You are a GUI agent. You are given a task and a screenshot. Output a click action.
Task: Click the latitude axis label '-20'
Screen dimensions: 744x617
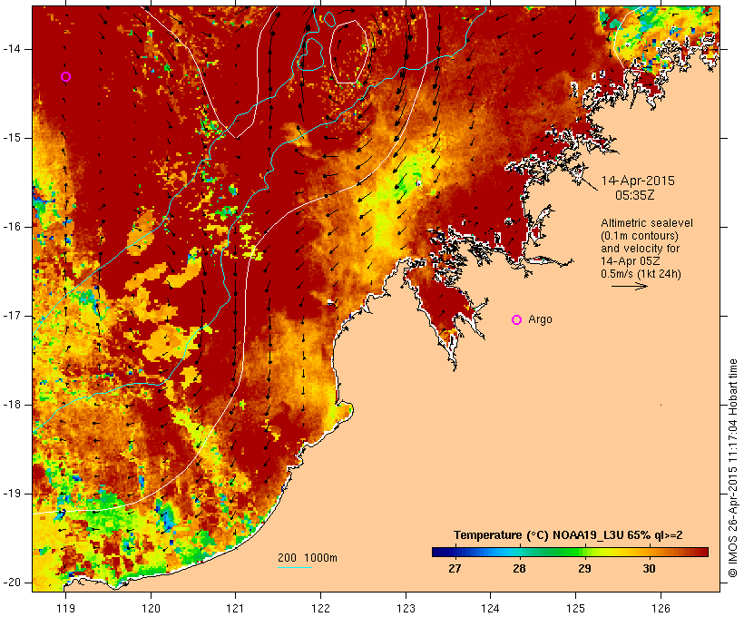11,583
